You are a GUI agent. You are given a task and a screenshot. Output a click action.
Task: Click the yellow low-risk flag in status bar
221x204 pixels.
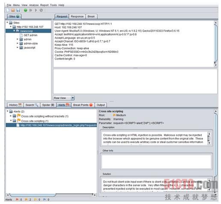click(35, 199)
